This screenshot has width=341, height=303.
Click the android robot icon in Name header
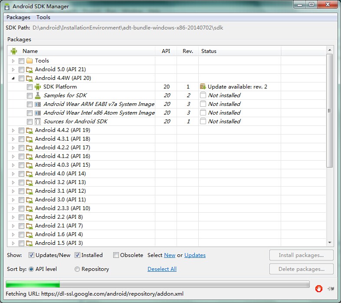14,51
